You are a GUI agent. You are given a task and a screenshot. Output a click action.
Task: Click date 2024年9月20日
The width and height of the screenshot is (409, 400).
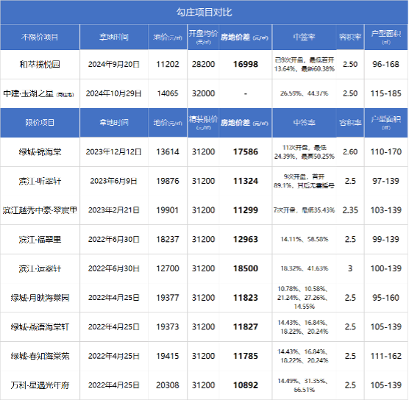(x=114, y=64)
